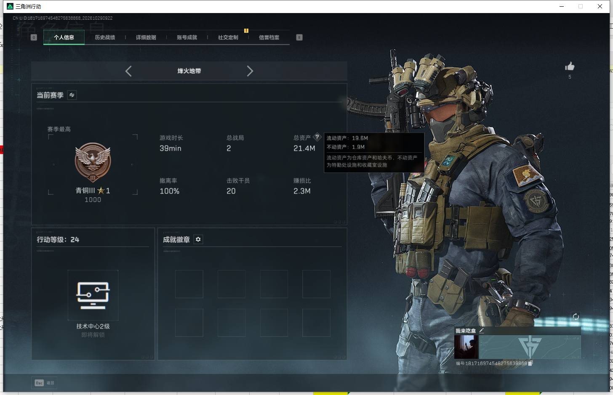
Task: Click the 个人信息 tab
Action: pos(64,37)
